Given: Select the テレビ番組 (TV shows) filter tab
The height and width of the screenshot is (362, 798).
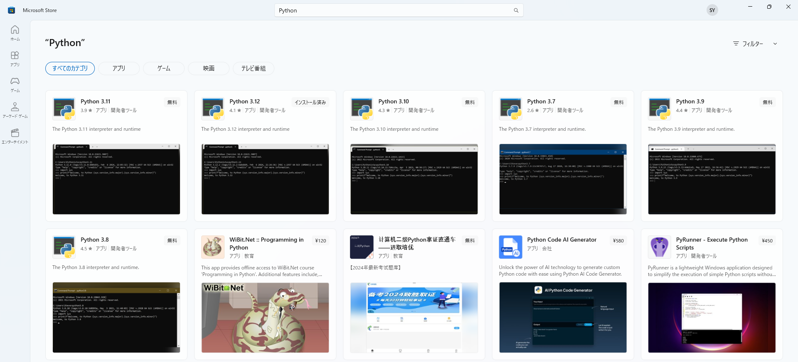Looking at the screenshot, I should tap(254, 68).
